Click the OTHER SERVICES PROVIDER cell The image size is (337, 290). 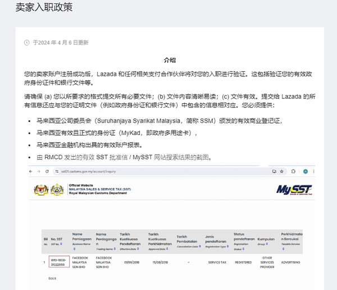pos(267,262)
